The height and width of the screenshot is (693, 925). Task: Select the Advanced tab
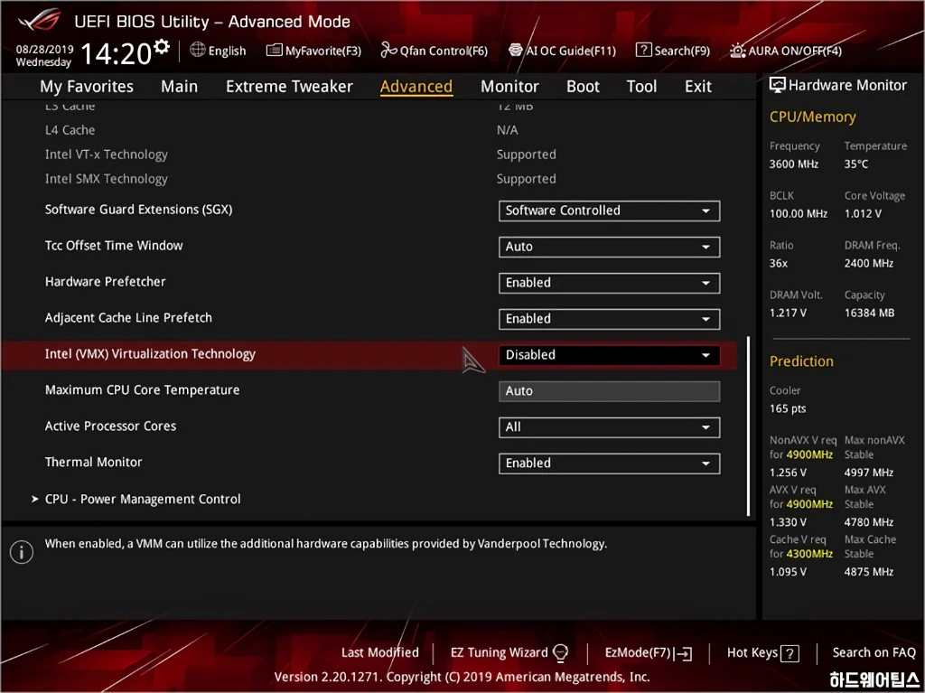(x=416, y=86)
